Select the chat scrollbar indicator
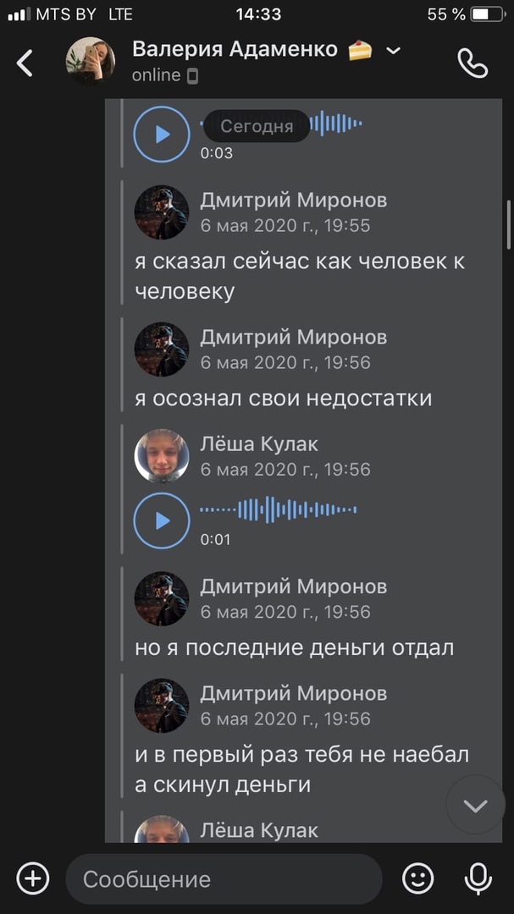 click(509, 224)
